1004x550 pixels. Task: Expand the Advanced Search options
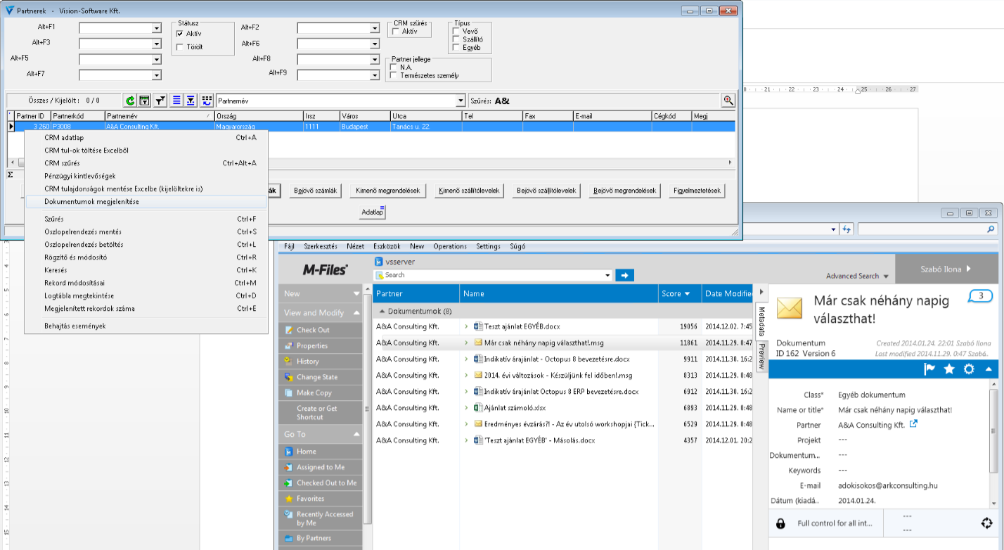click(x=857, y=276)
